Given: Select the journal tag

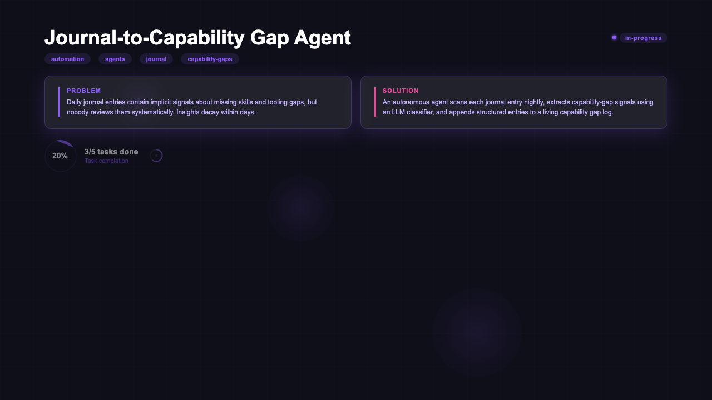Looking at the screenshot, I should [x=156, y=59].
